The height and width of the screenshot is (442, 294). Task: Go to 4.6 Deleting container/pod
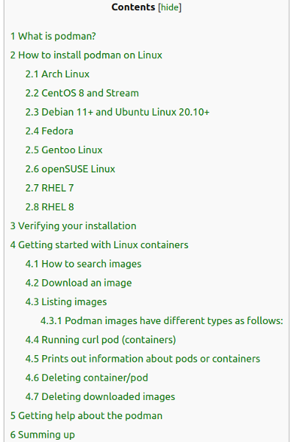point(87,378)
